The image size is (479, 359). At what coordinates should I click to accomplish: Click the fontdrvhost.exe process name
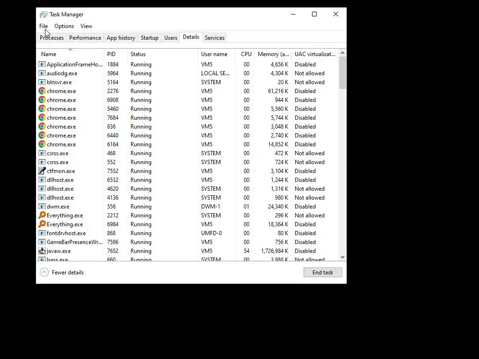click(66, 233)
